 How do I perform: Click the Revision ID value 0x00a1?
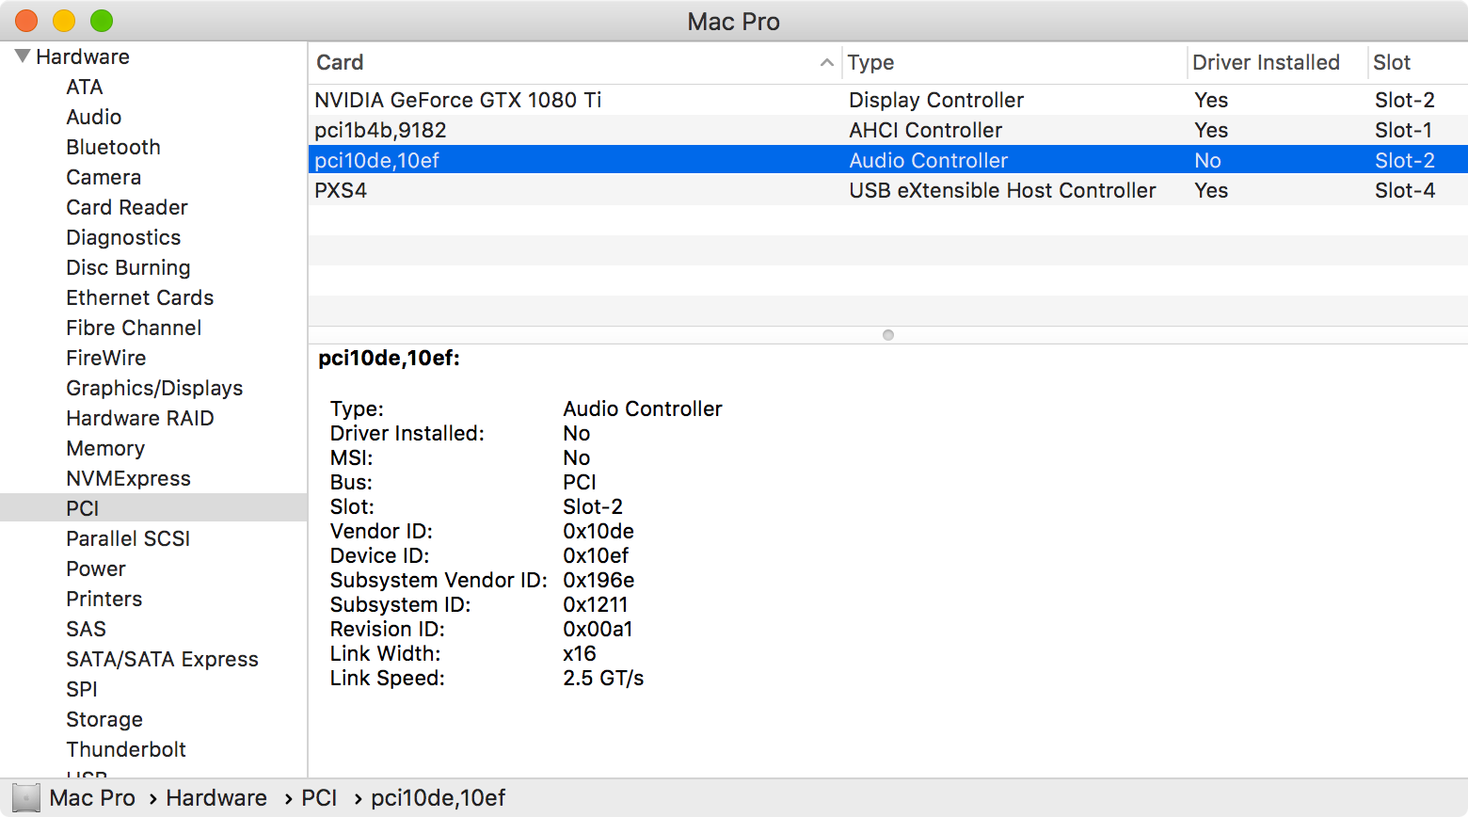click(598, 629)
